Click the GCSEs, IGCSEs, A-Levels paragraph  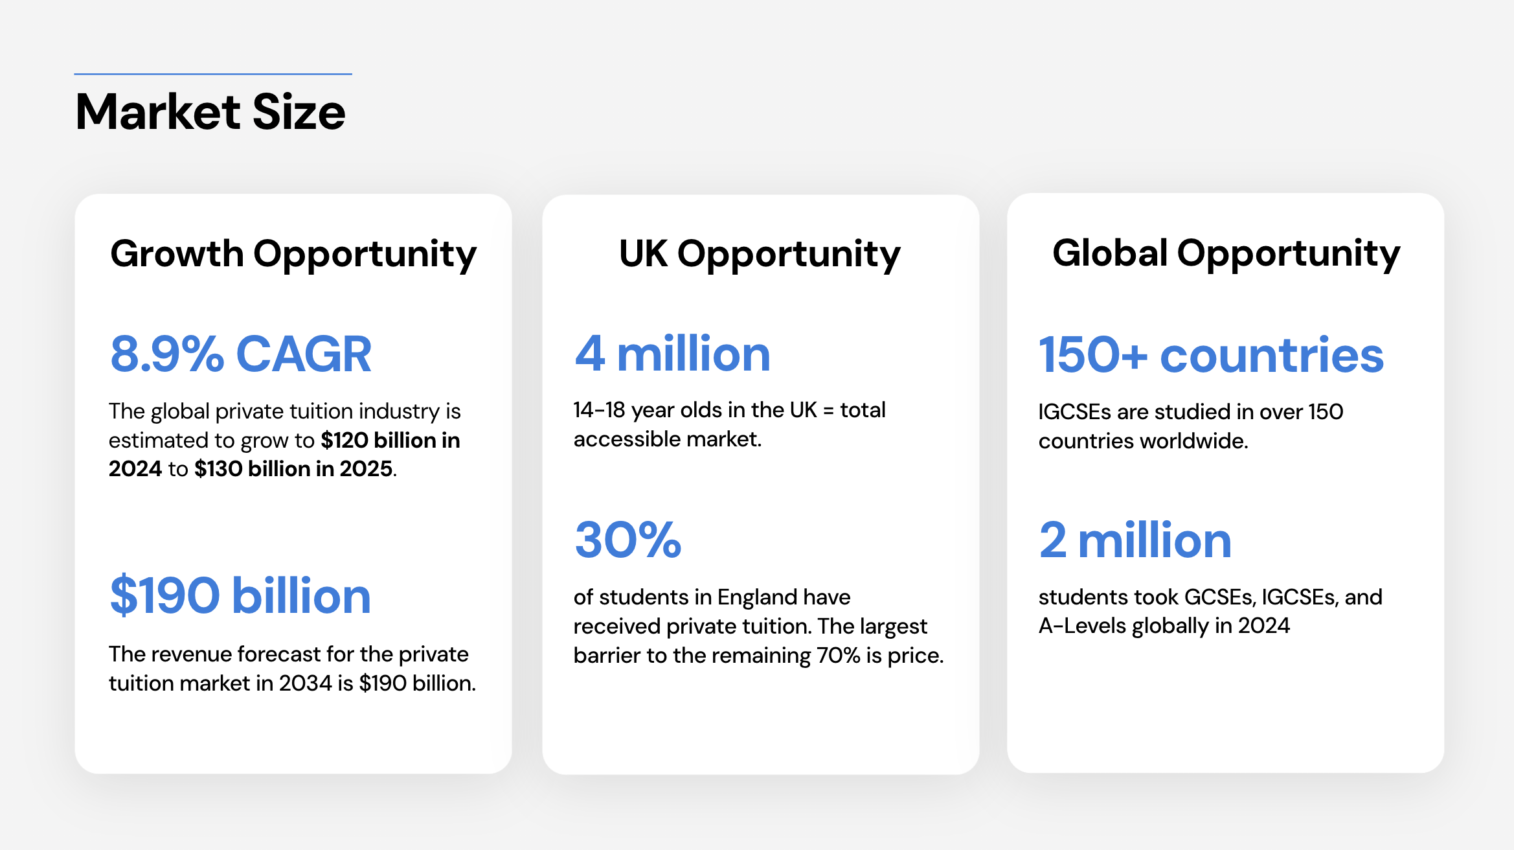click(1210, 611)
